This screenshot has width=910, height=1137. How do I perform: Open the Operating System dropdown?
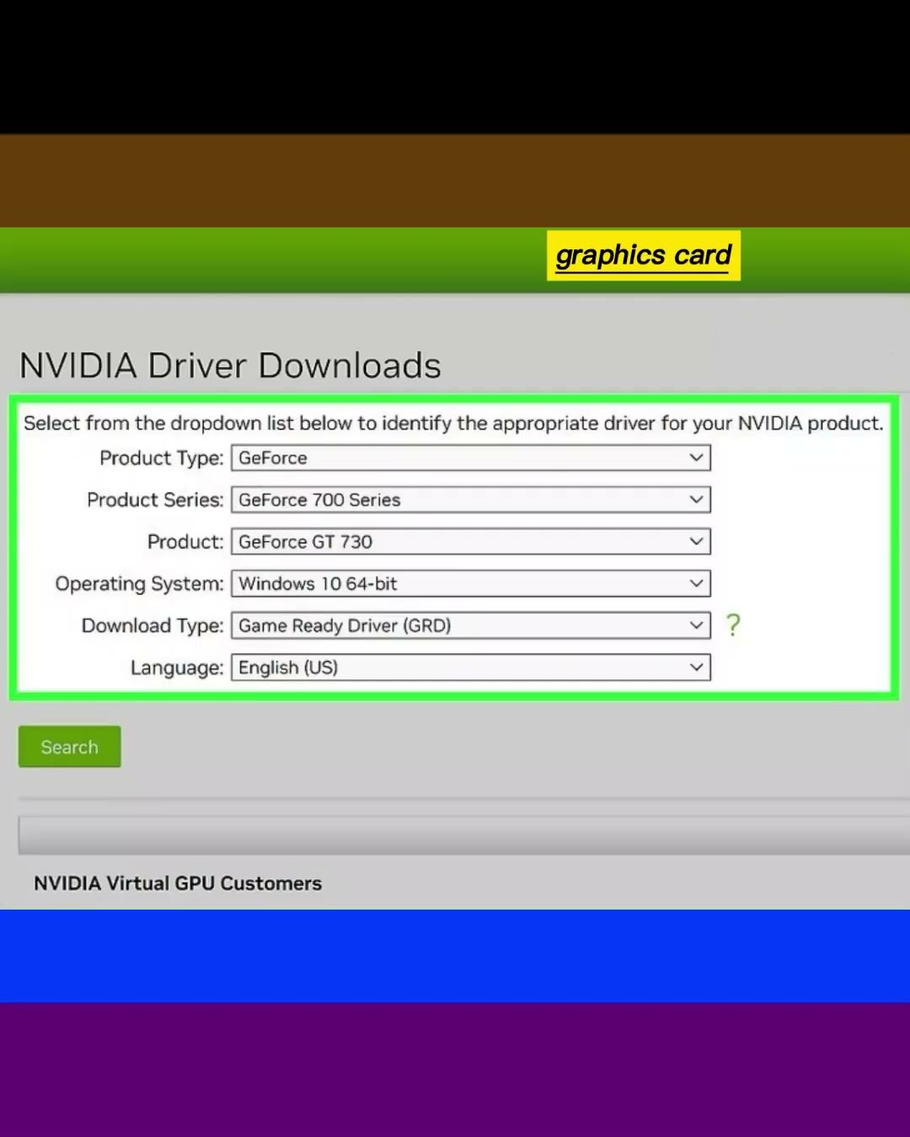[x=471, y=584]
